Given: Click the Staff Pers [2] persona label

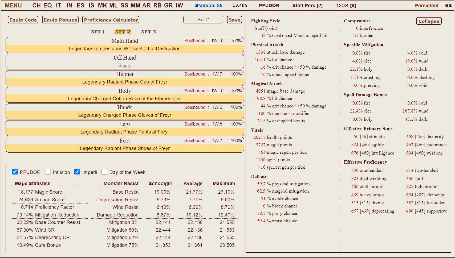Looking at the screenshot, I should (x=307, y=6).
